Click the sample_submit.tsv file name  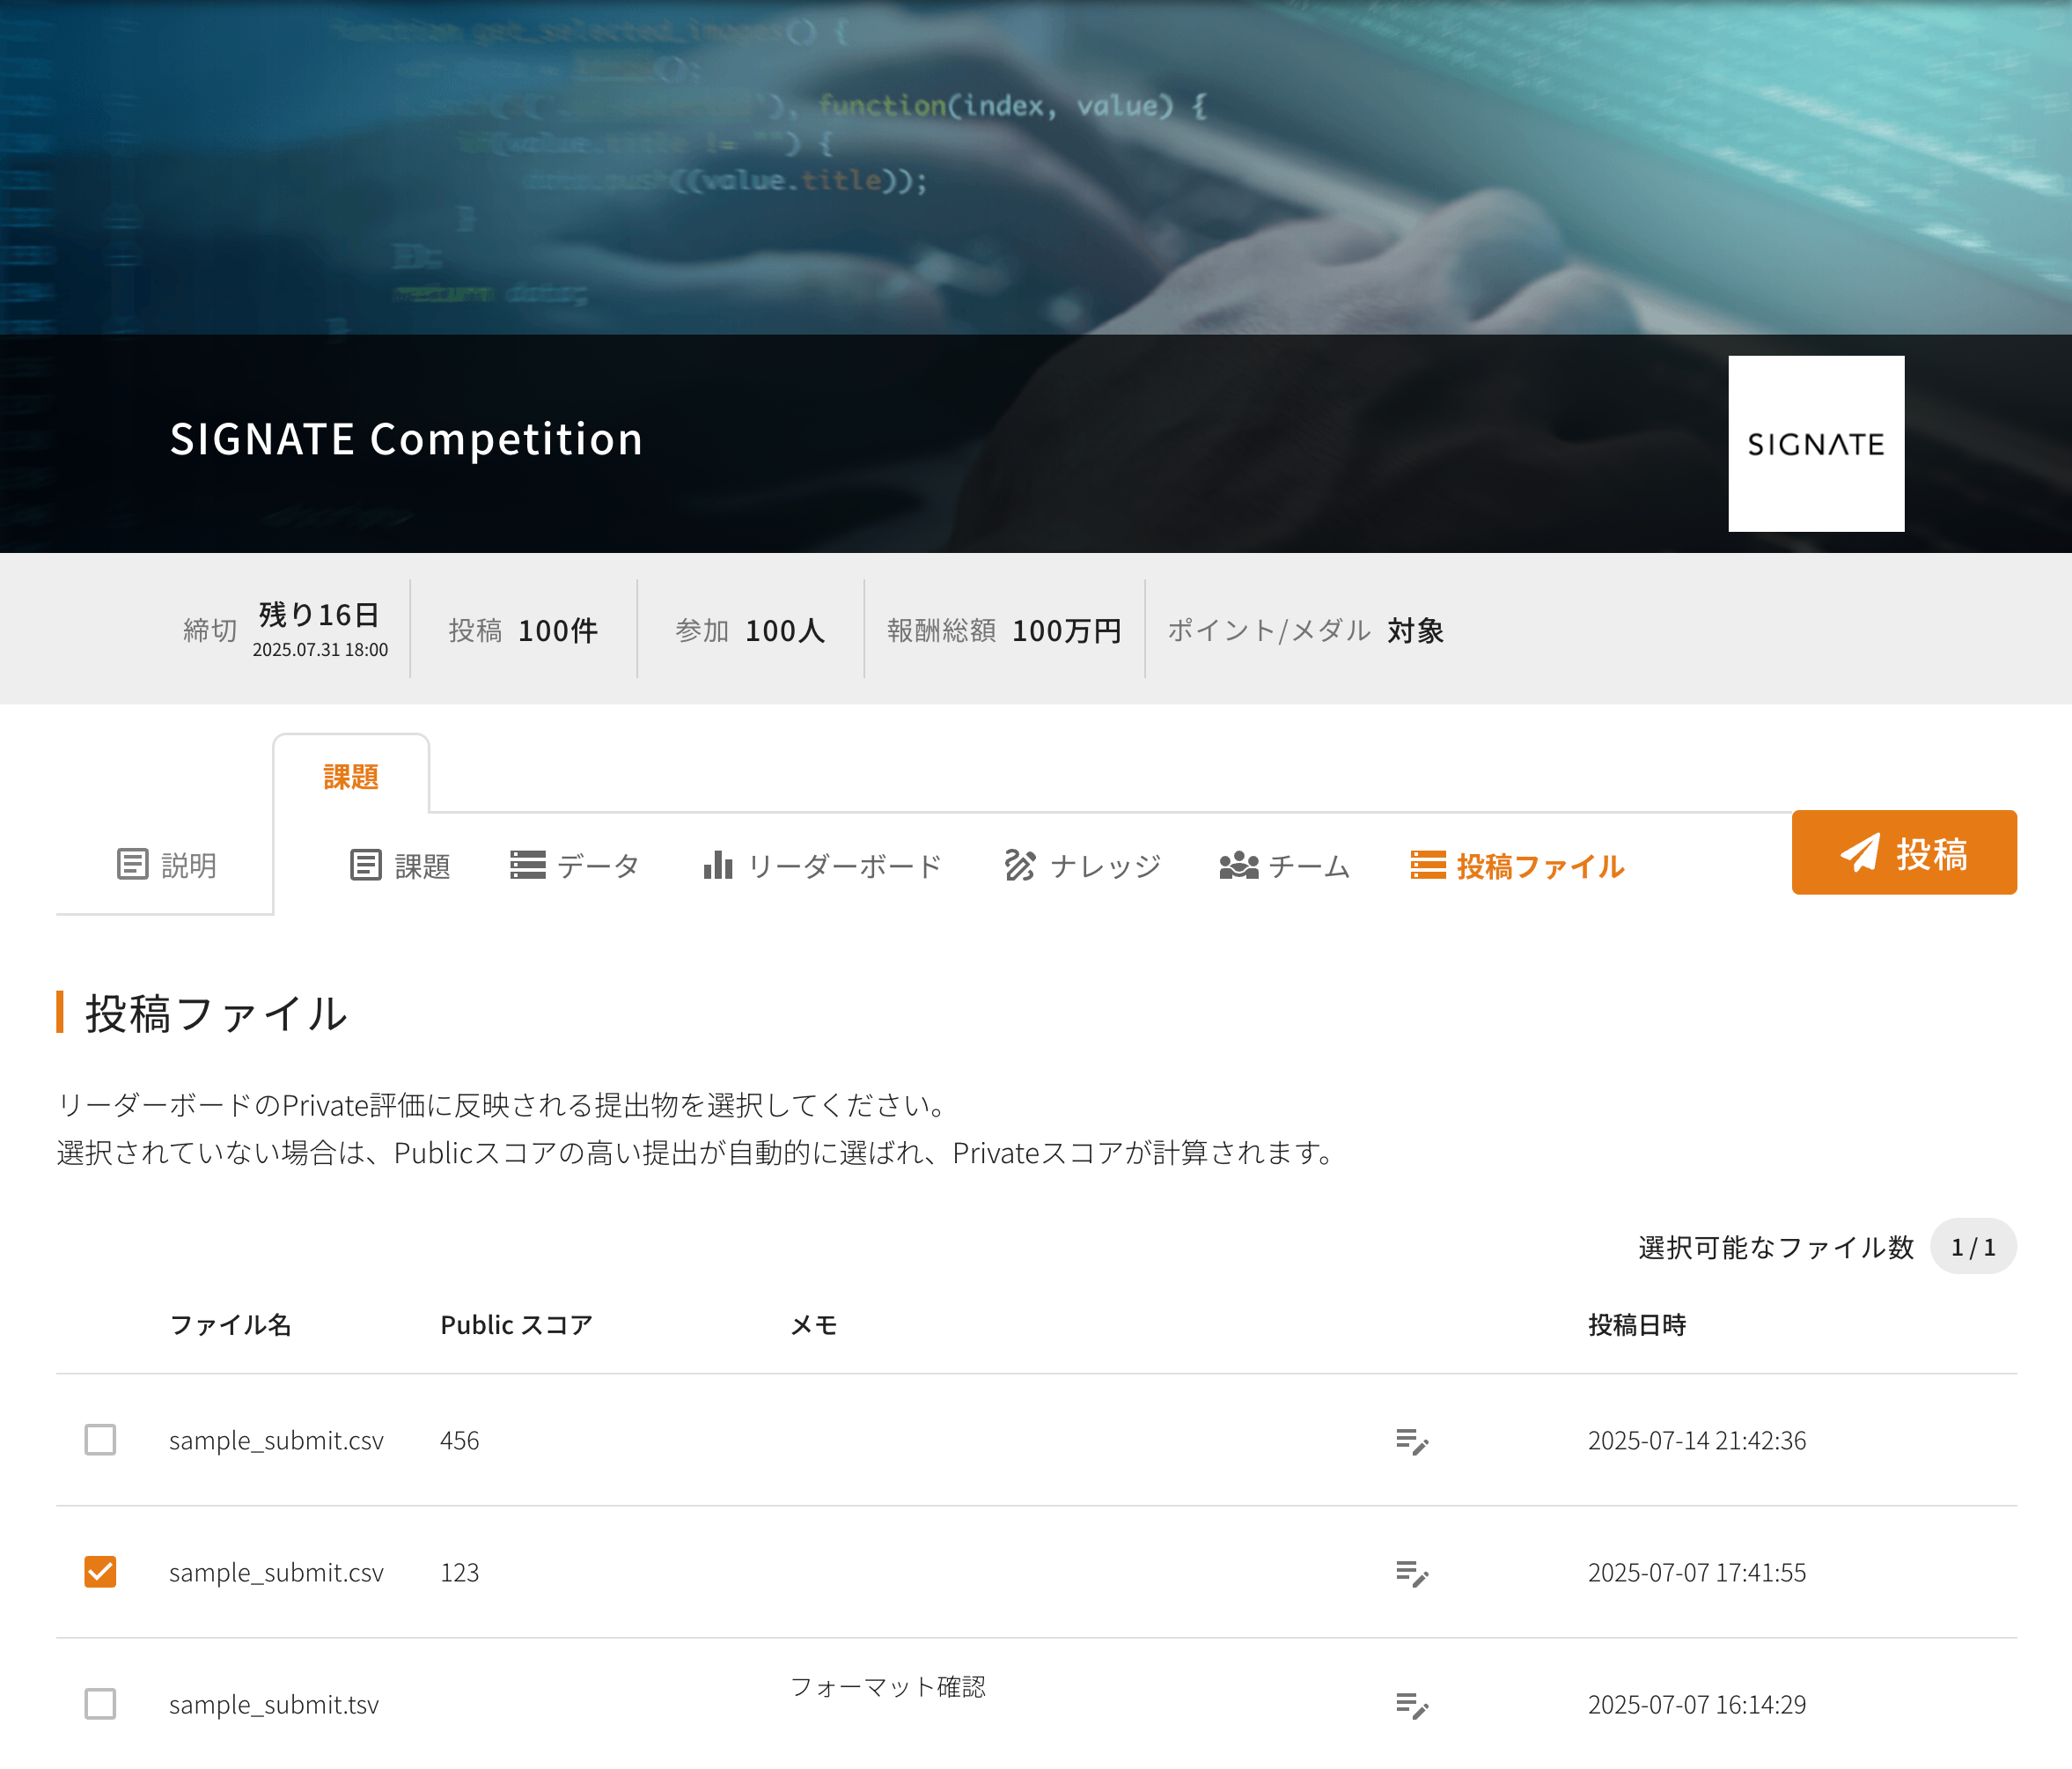coord(274,1705)
